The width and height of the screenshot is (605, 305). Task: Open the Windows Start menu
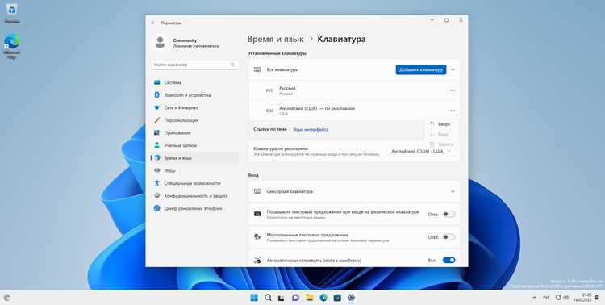[x=254, y=297]
